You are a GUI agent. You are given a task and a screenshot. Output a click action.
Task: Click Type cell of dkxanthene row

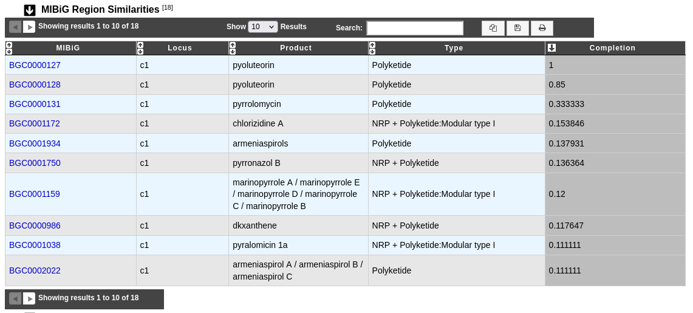click(457, 225)
